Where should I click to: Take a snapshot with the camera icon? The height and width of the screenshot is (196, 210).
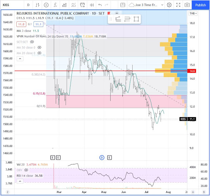click(187, 5)
